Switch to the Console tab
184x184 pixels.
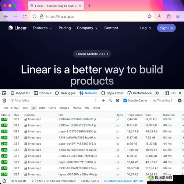pyautogui.click(x=43, y=93)
